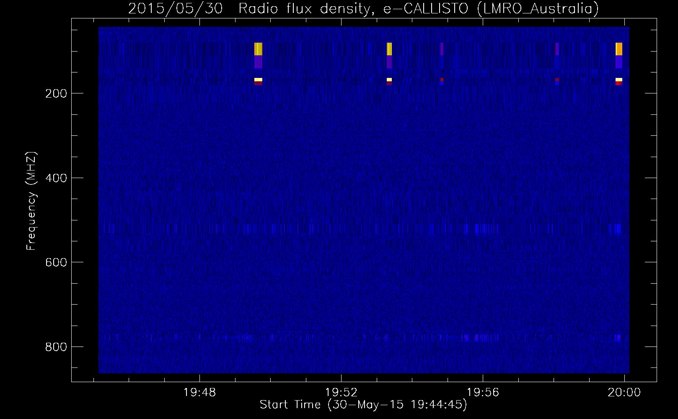Click the yellow-orange burst near 20:00
This screenshot has width=678, height=419.
pyautogui.click(x=619, y=49)
